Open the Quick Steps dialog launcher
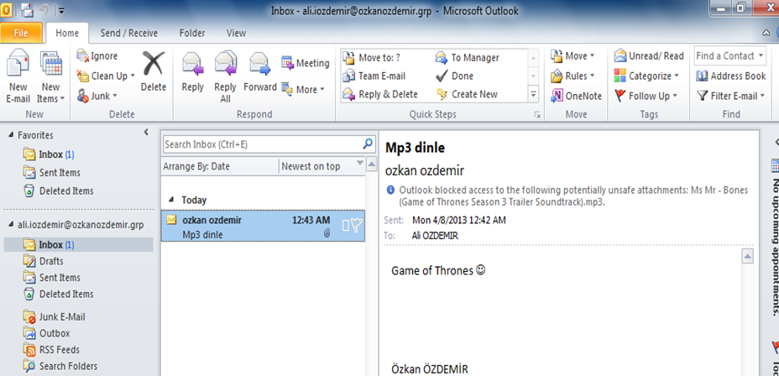The width and height of the screenshot is (779, 376). point(536,115)
